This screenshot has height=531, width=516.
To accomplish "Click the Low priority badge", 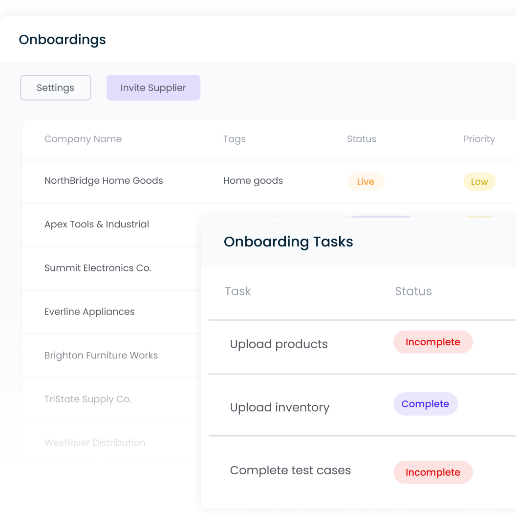I will [479, 181].
